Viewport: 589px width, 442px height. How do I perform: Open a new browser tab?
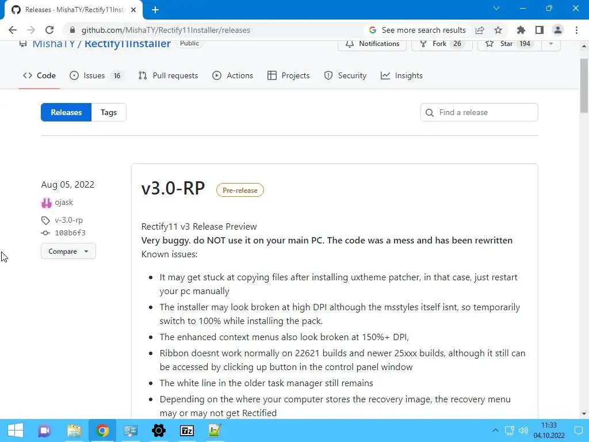coord(155,10)
